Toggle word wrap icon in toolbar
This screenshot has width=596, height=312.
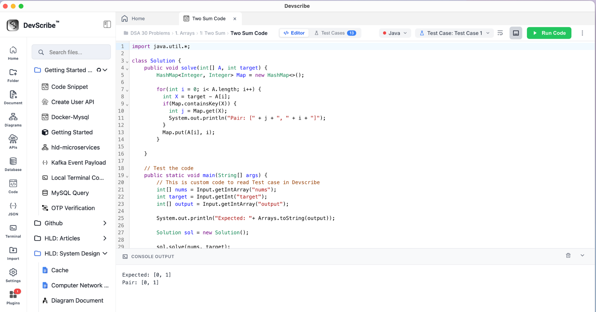coord(500,33)
